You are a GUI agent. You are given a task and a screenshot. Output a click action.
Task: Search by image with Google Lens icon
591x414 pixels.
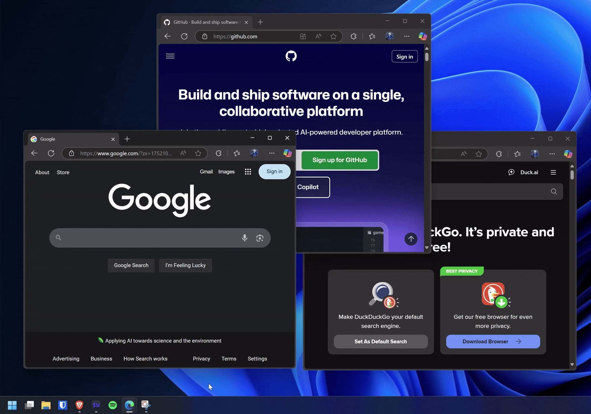pos(260,238)
